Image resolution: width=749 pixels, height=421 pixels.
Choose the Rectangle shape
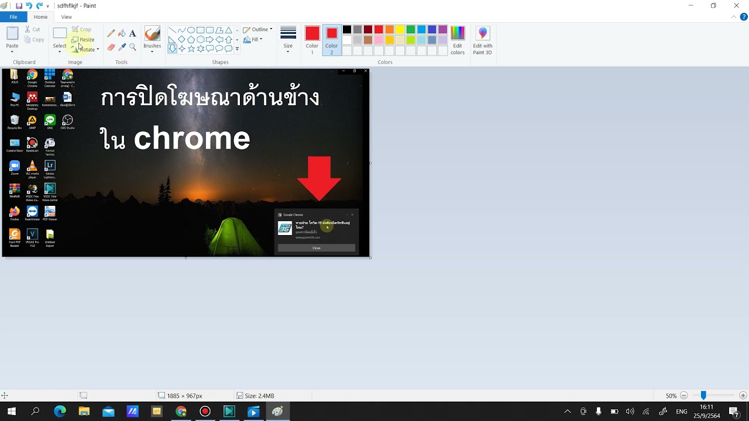click(x=200, y=30)
